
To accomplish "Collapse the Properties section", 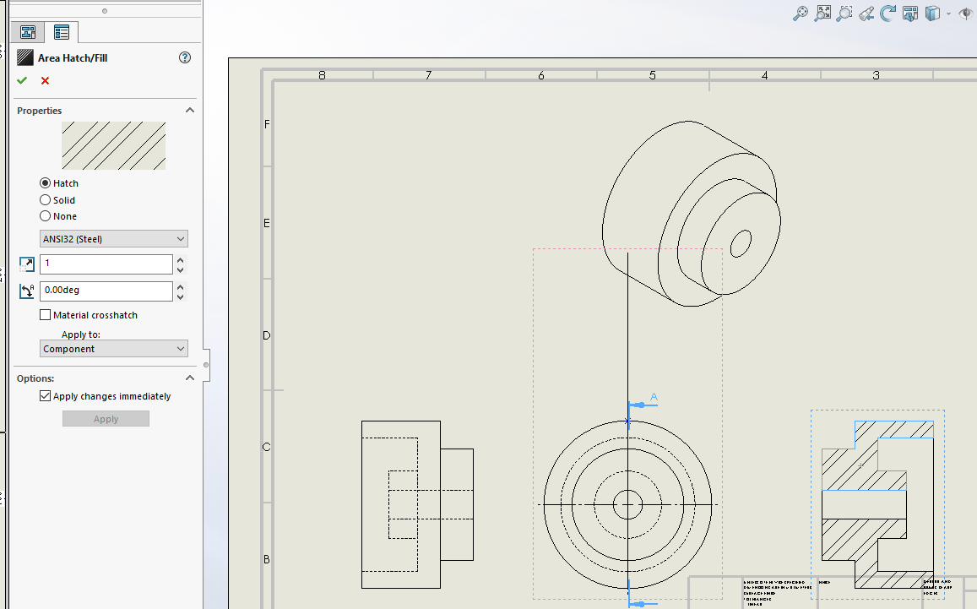I will click(x=190, y=111).
